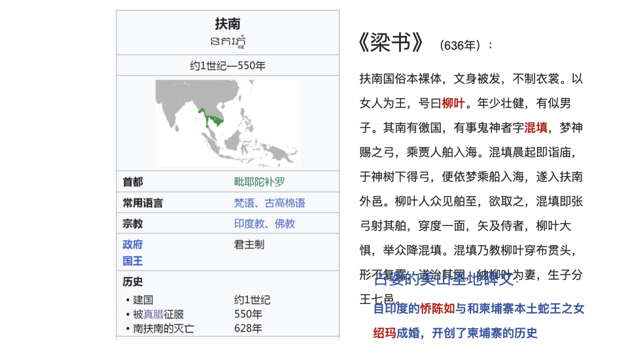628x353 pixels.
Task: Click the red highlighted 柳叶 name
Action: click(x=453, y=103)
